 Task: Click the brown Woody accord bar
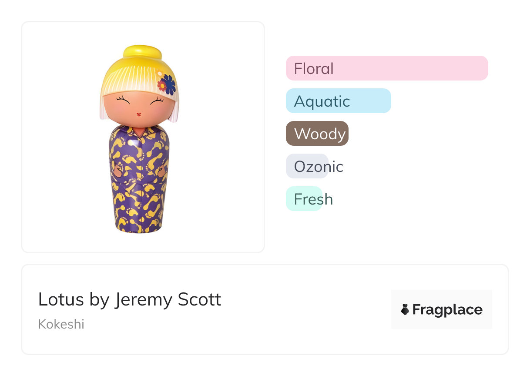317,134
